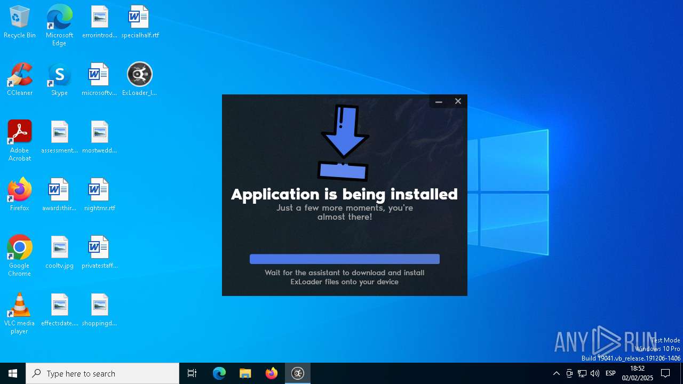
Task: Select the errorintrod... image file
Action: tap(99, 22)
